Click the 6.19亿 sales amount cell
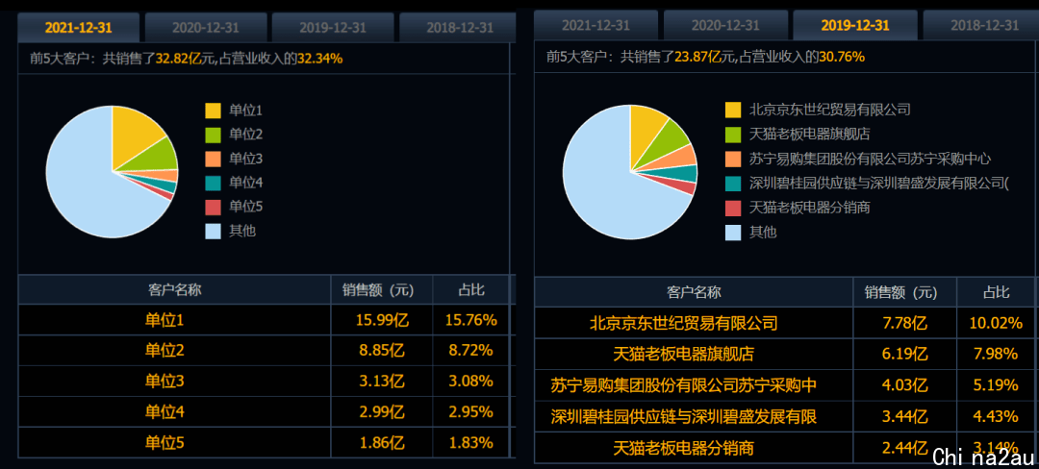Image resolution: width=1039 pixels, height=469 pixels. point(905,354)
